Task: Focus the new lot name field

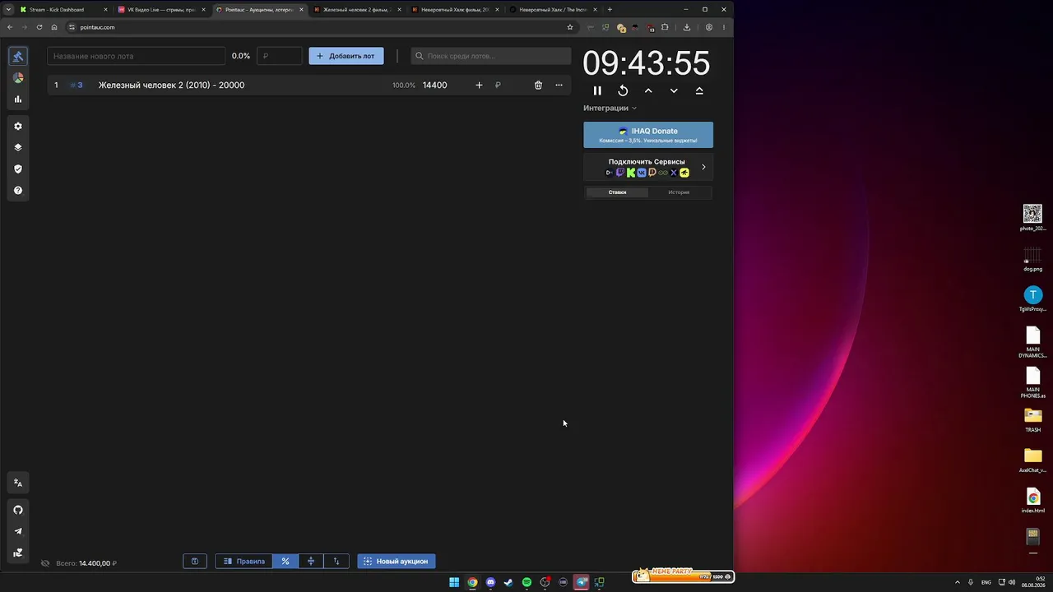Action: (137, 56)
